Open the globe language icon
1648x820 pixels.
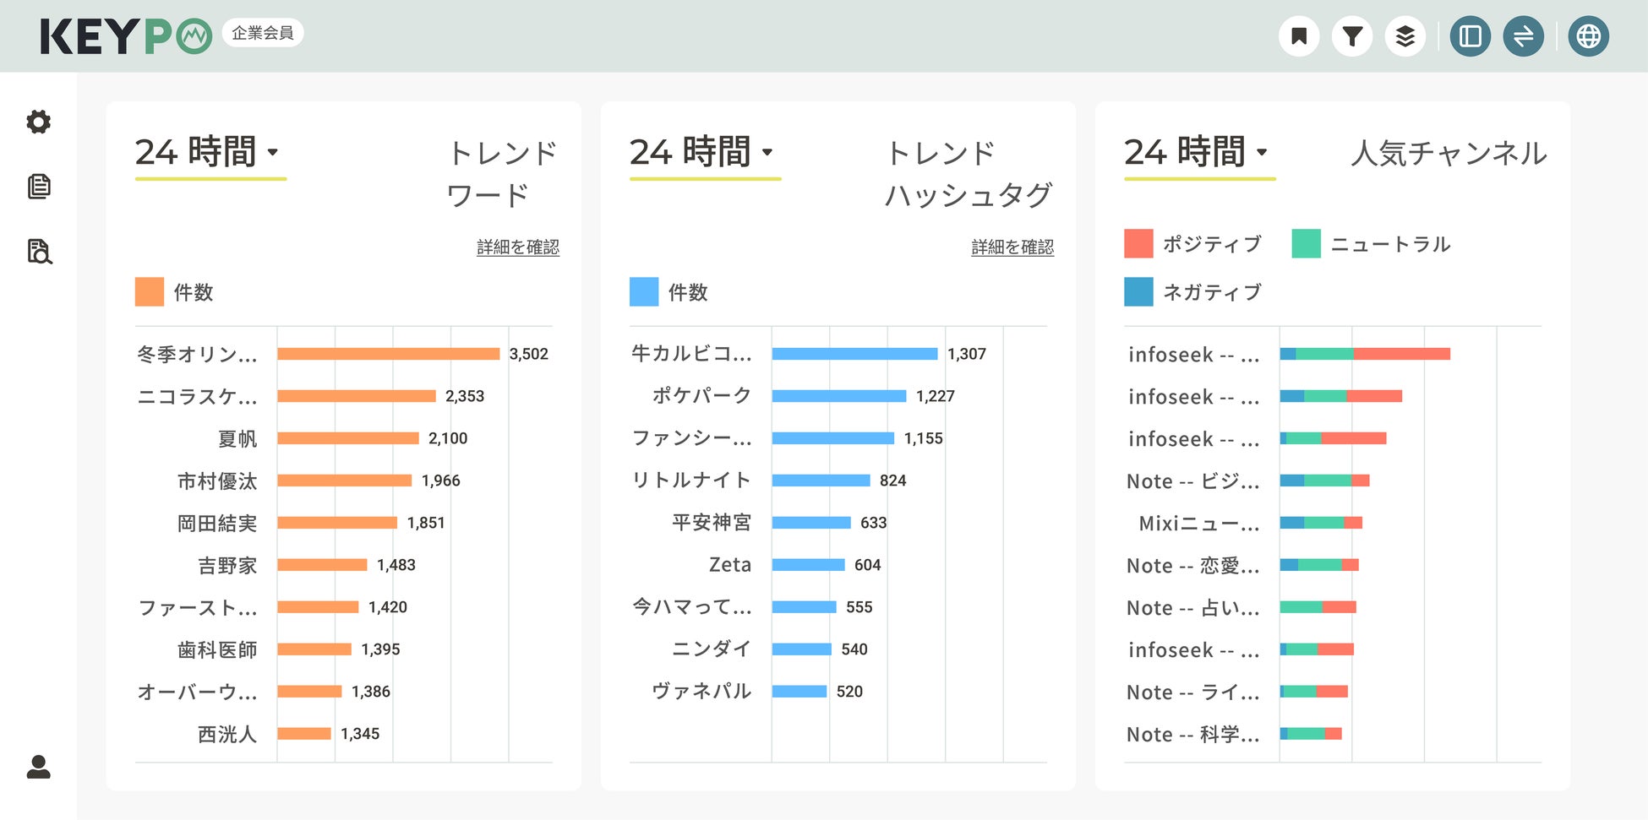1589,36
